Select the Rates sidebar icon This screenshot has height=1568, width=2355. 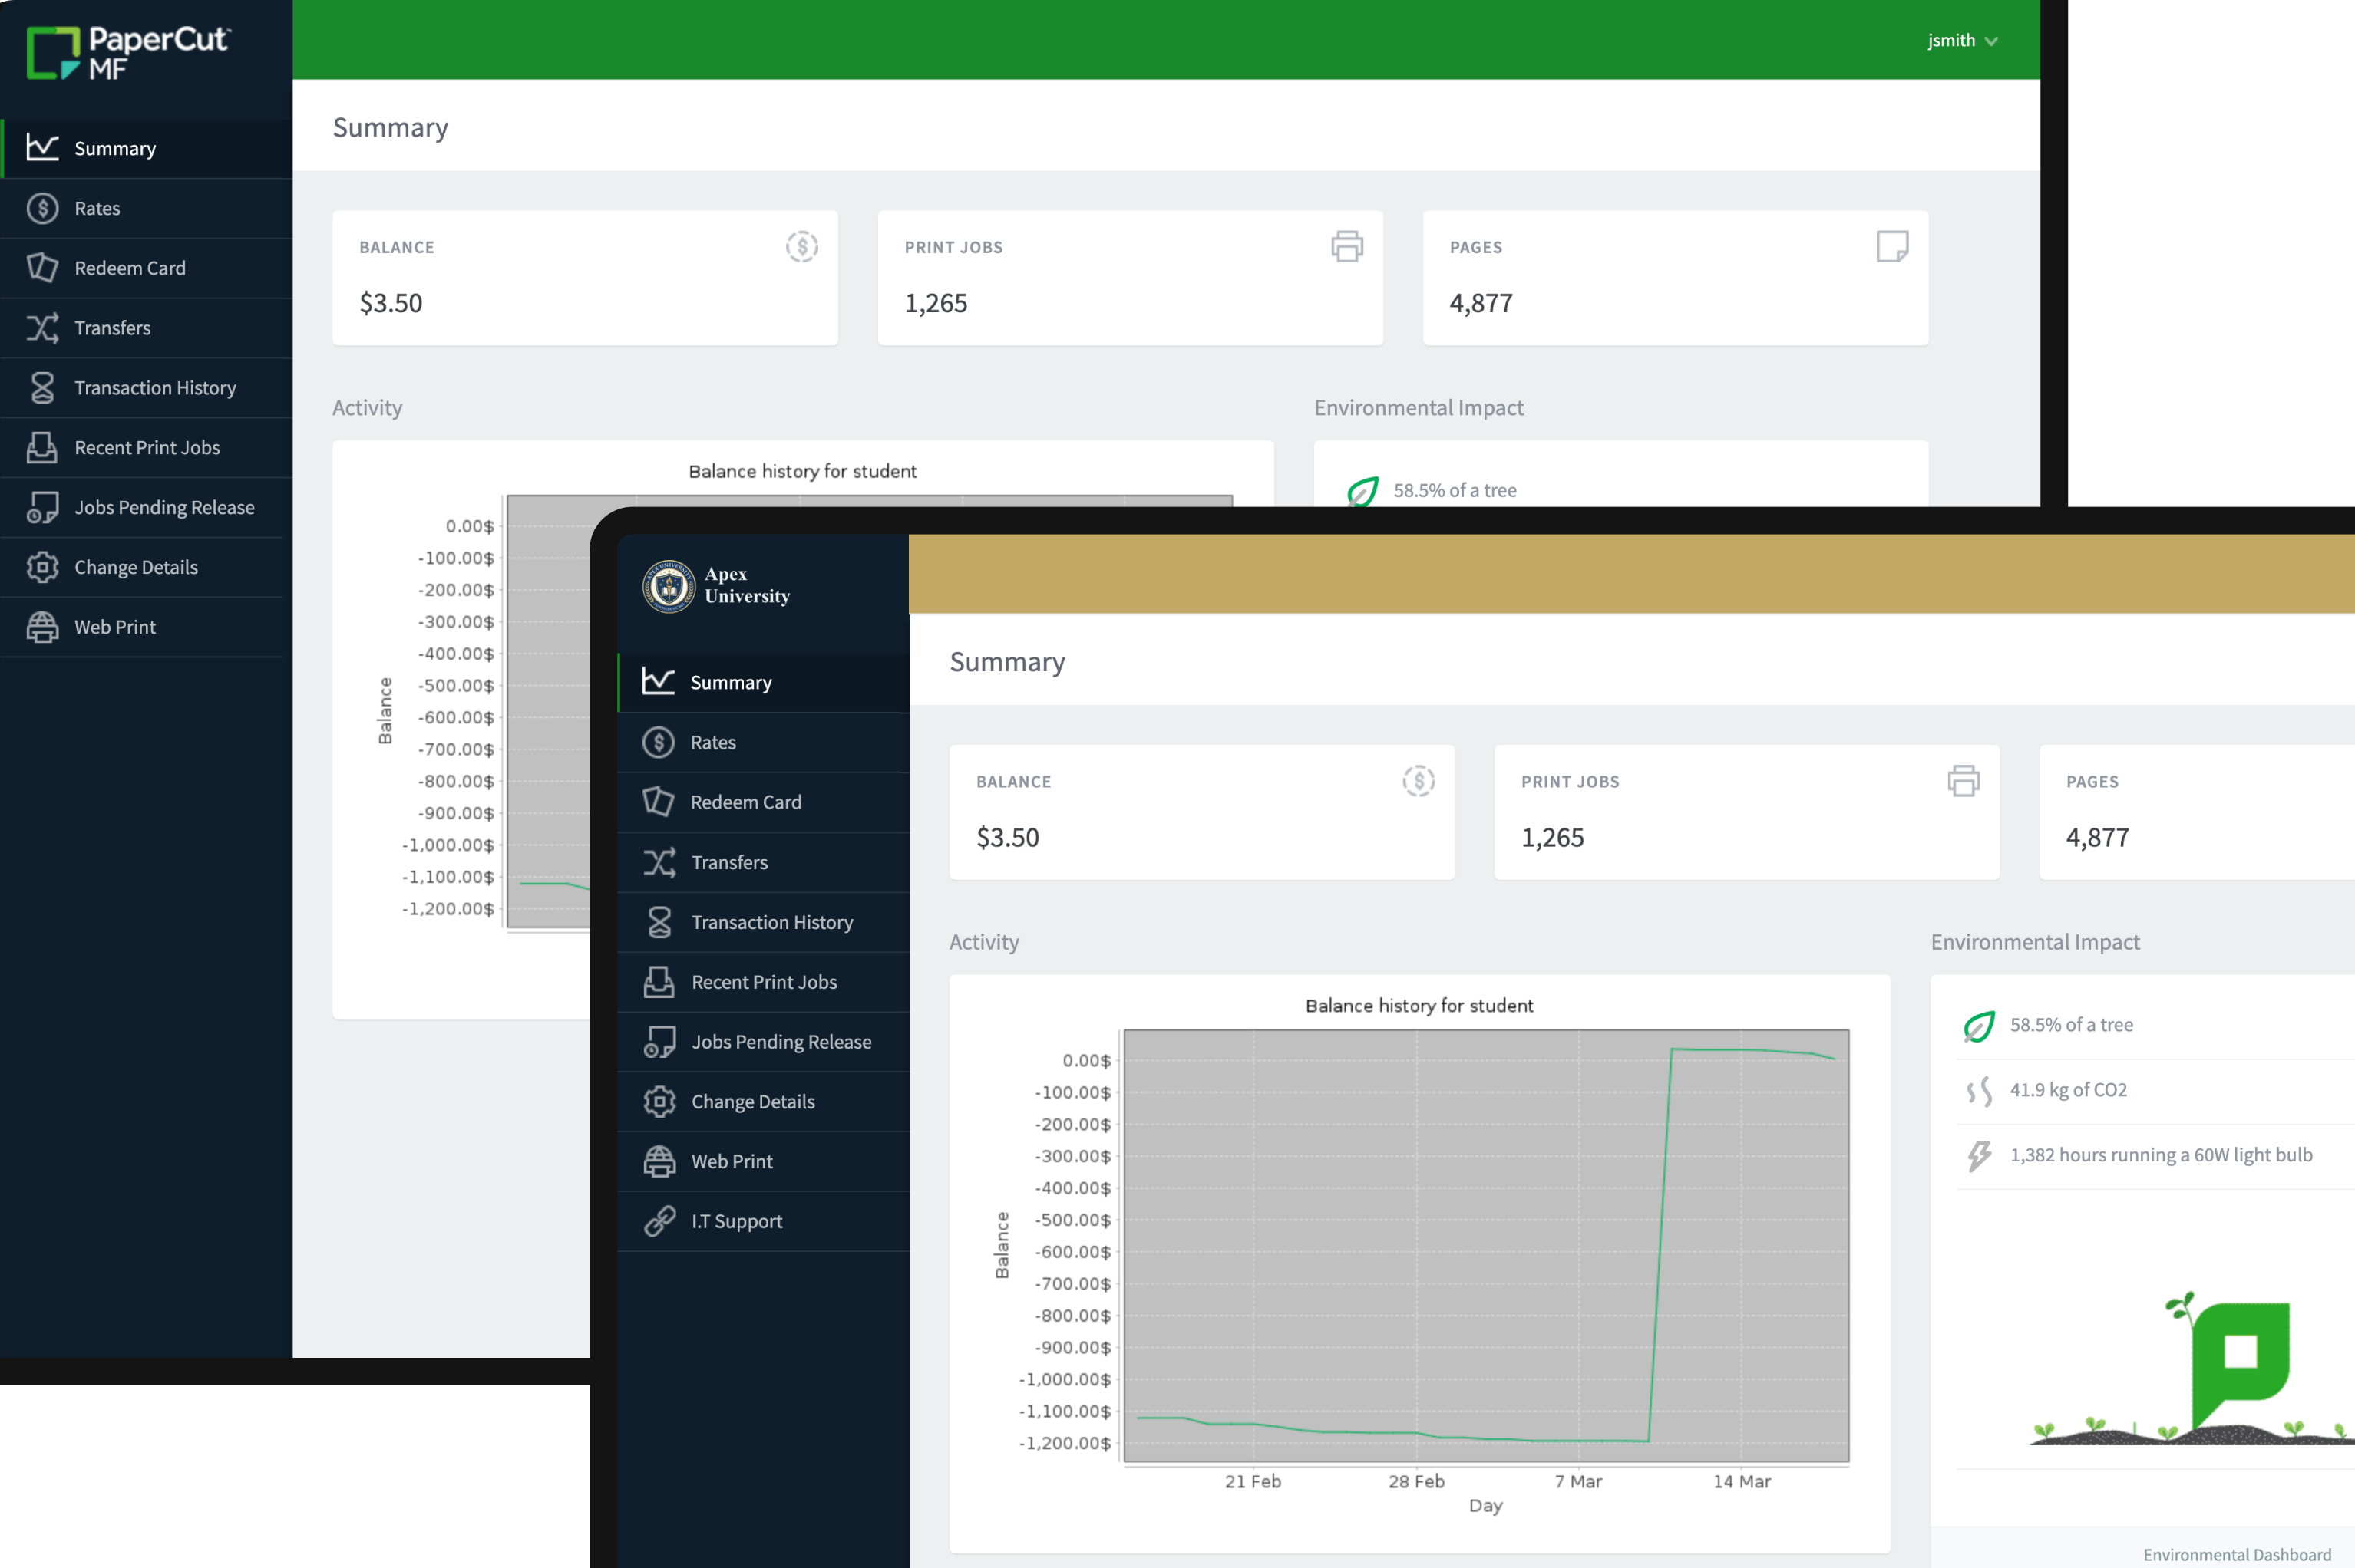[43, 208]
